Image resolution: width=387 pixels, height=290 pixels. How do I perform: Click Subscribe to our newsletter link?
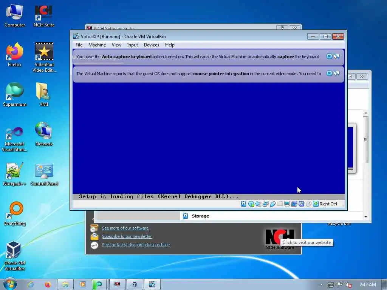(127, 236)
